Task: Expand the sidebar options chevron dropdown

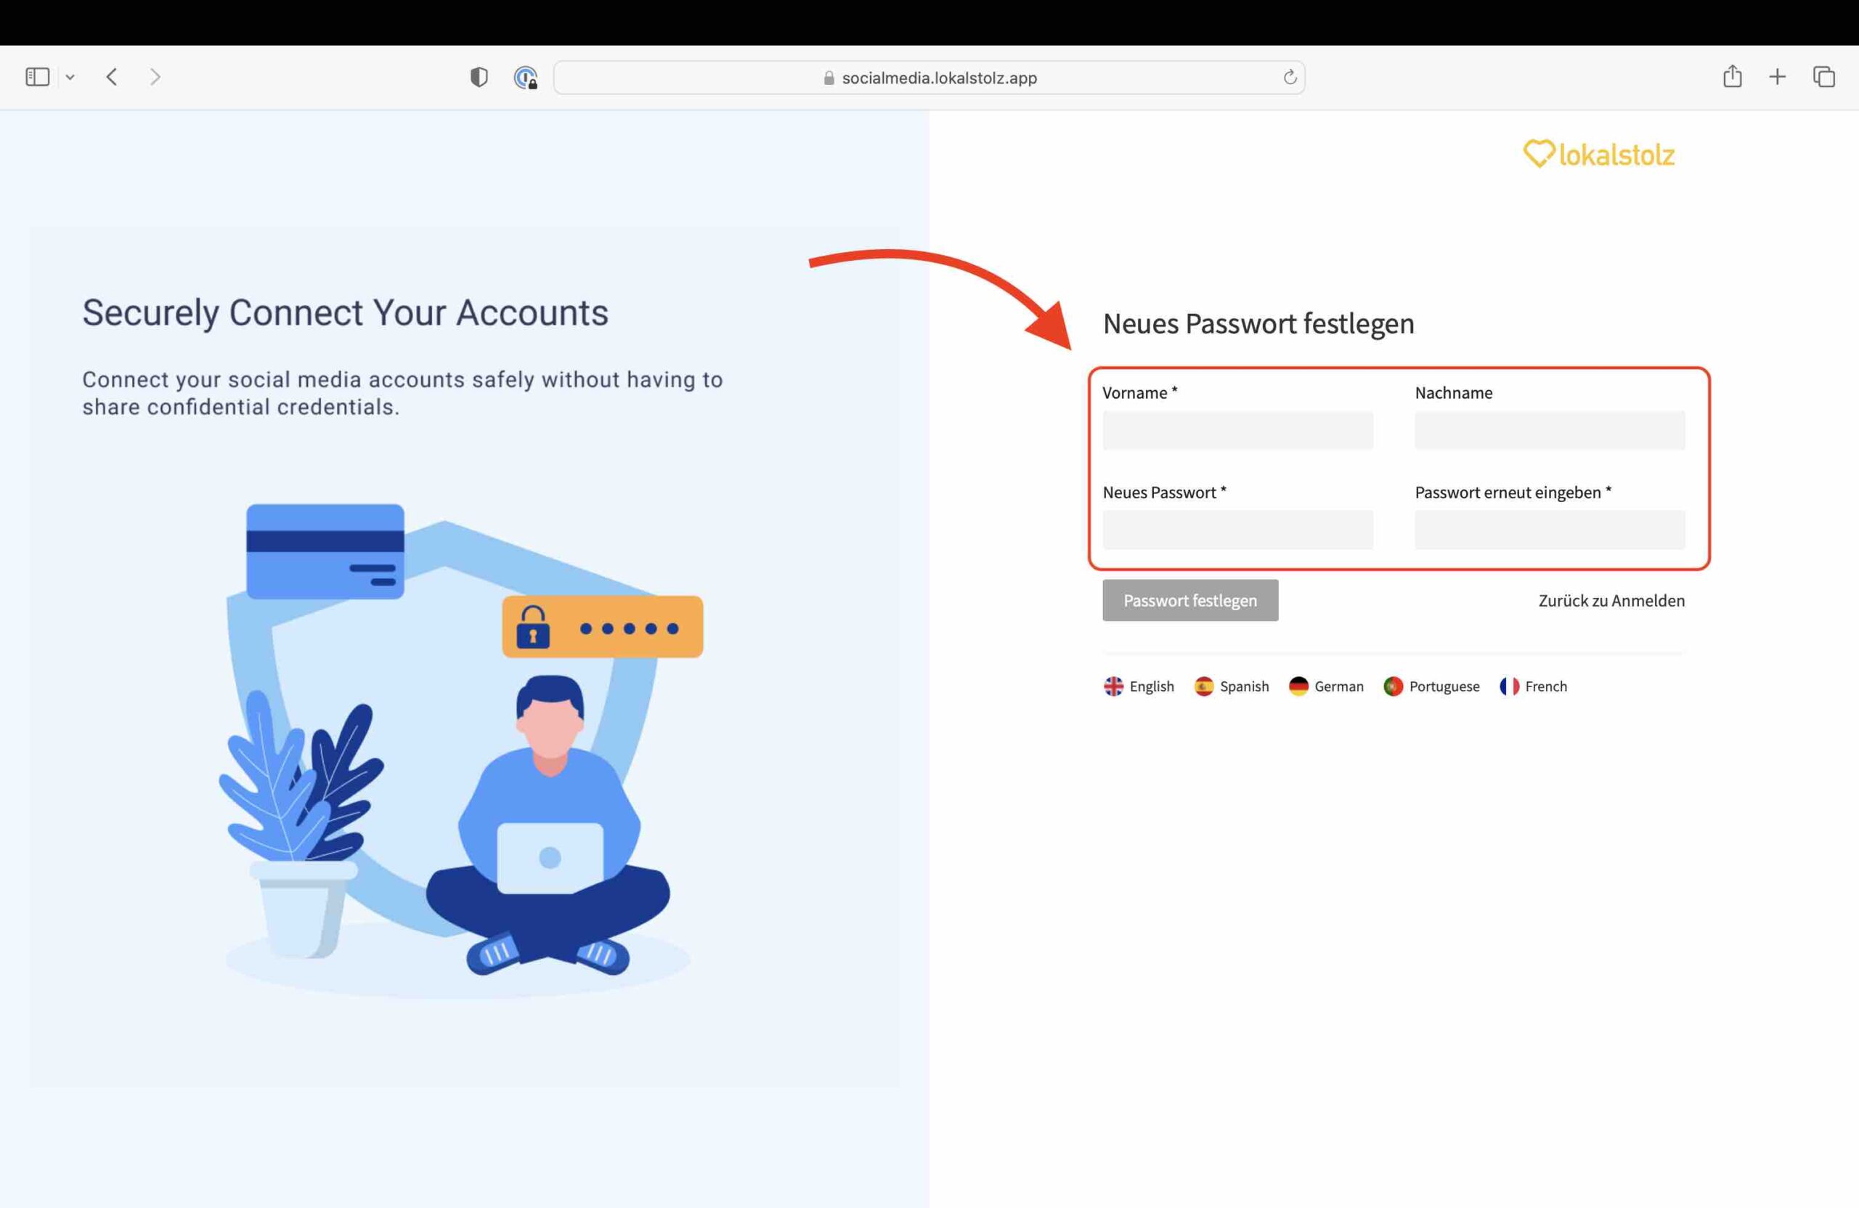Action: 70,76
